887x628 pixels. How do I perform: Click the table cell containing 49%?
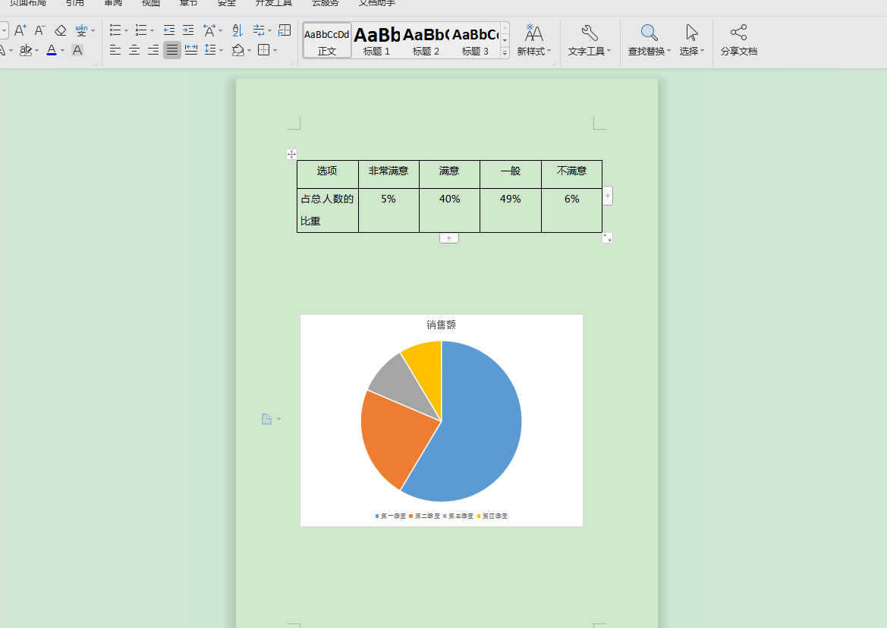[510, 210]
